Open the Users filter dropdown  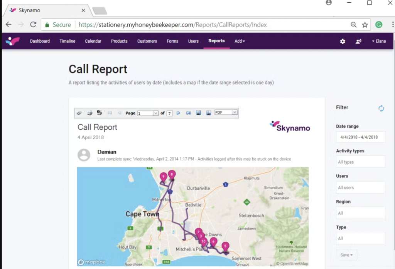point(360,187)
